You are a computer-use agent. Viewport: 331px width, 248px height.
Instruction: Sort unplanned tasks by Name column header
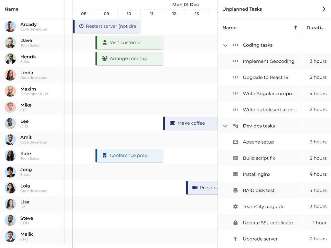(230, 28)
